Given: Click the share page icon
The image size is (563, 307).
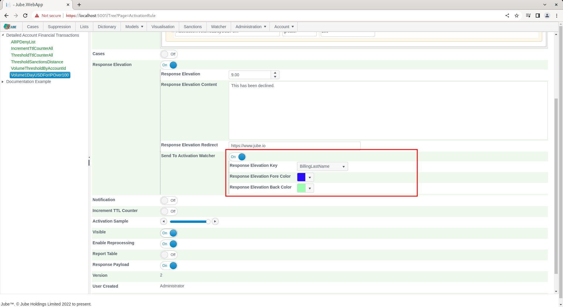Looking at the screenshot, I should coord(507,16).
